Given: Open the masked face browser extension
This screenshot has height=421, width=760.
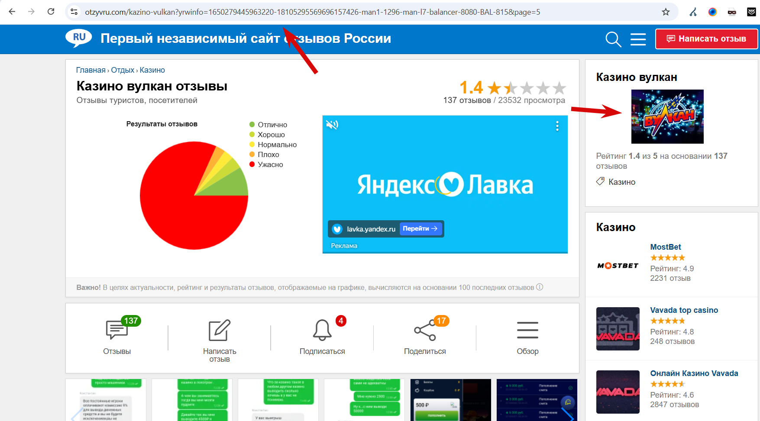Looking at the screenshot, I should coord(732,12).
